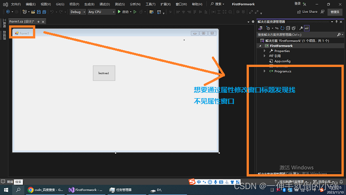Select button1 on the form designer
The width and height of the screenshot is (346, 195).
[x=104, y=73]
